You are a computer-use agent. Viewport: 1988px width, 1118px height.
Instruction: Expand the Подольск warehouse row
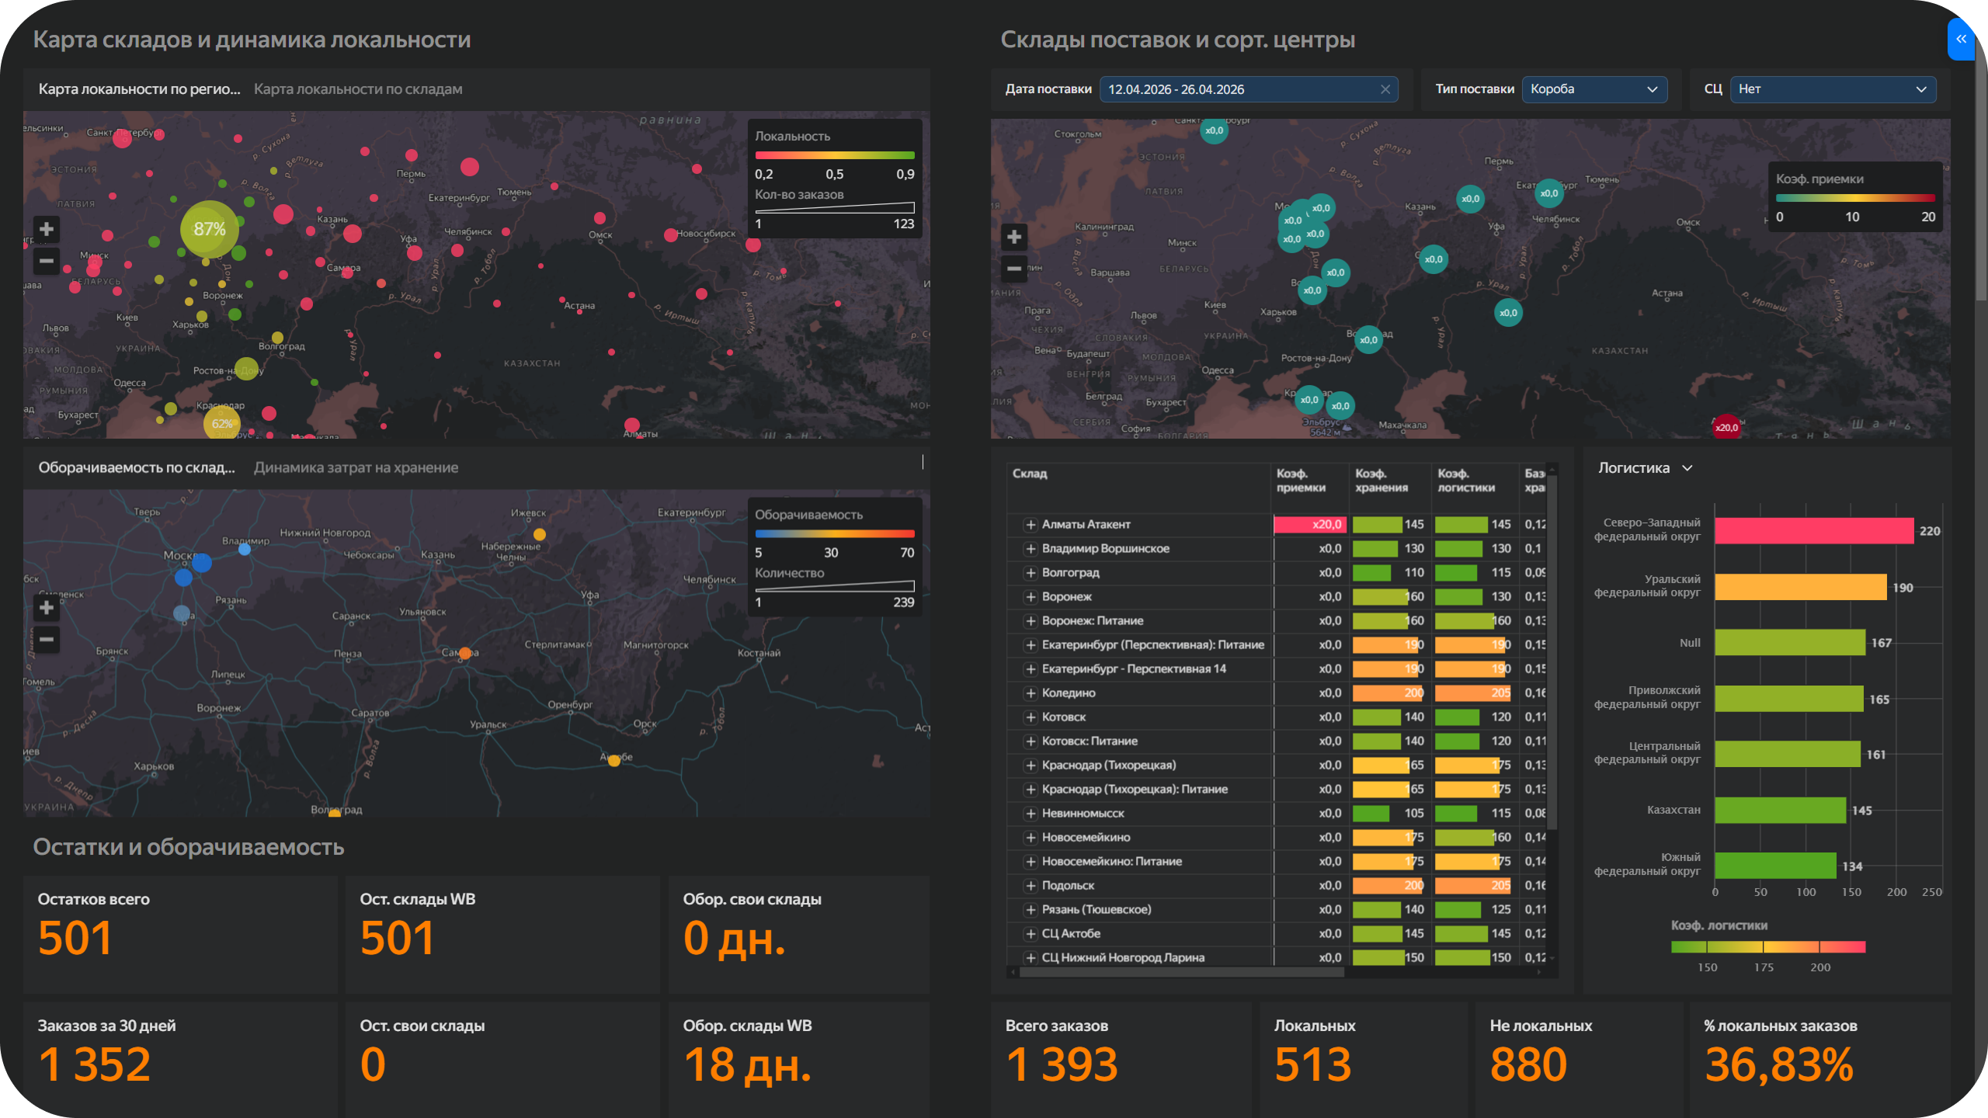[x=1030, y=886]
